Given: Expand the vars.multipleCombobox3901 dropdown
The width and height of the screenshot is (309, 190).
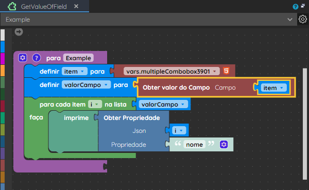Looking at the screenshot, I should 171,72.
